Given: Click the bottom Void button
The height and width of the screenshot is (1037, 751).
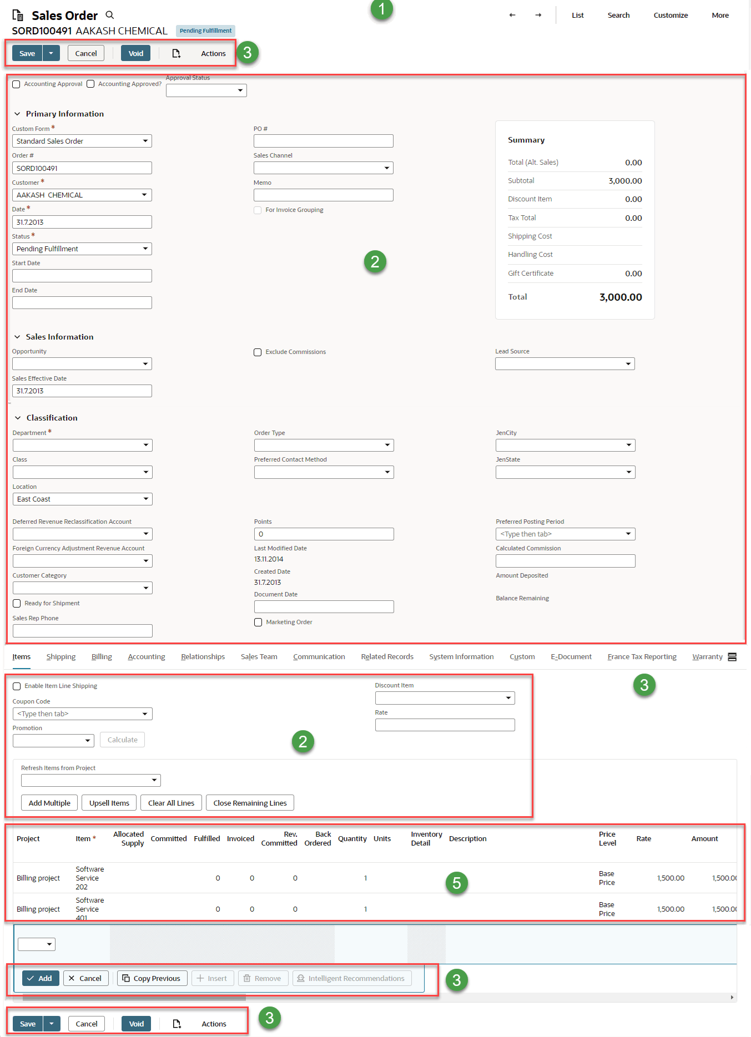Looking at the screenshot, I should point(137,1024).
